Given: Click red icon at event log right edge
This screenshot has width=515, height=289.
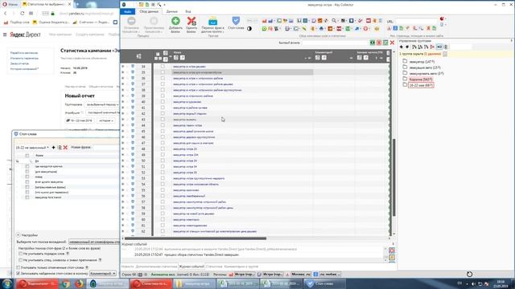Looking at the screenshot, I should click(x=392, y=250).
